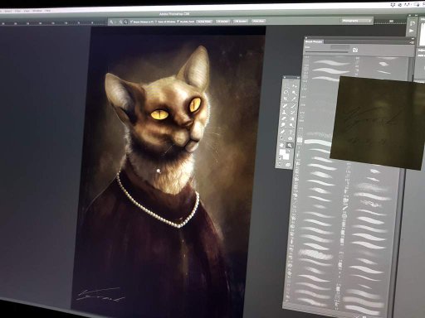
Task: Select the Eraser tool in the toolbox
Action: pyautogui.click(x=284, y=118)
